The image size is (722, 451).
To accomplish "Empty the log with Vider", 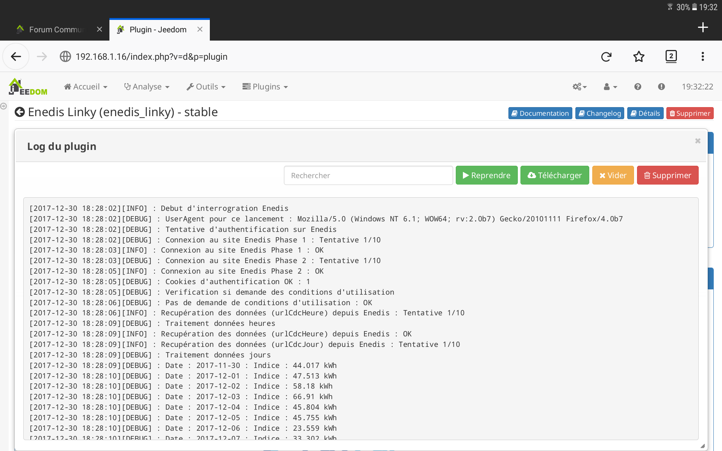I will [613, 175].
